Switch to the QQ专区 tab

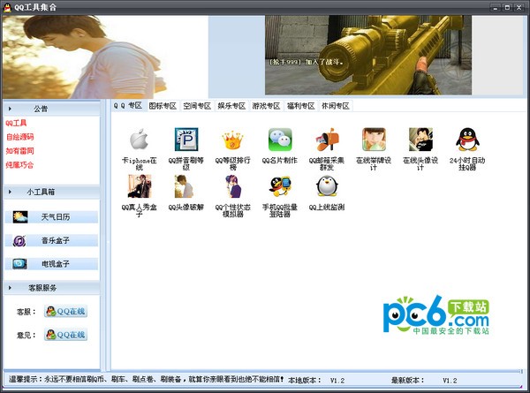click(128, 106)
